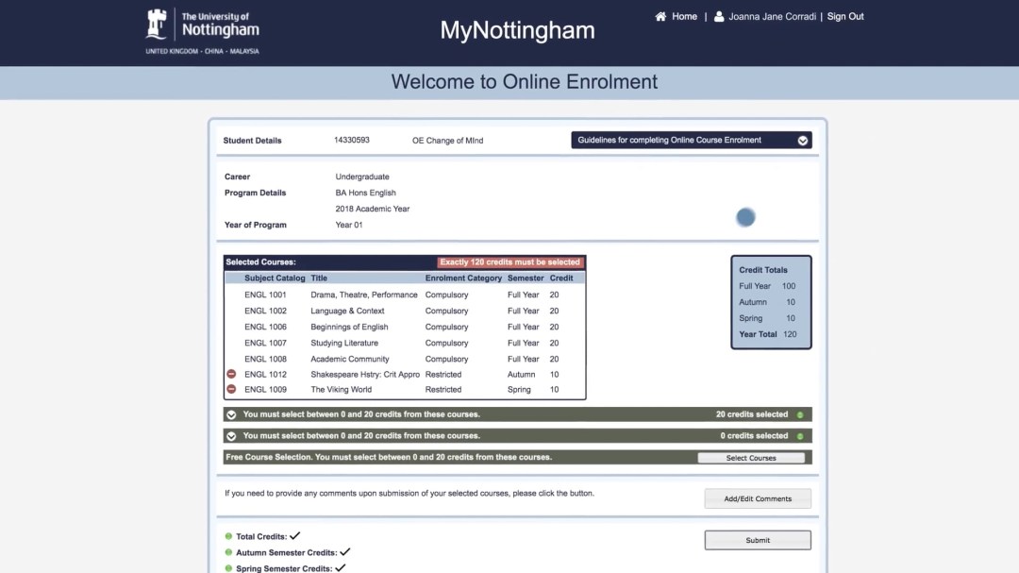
Task: Click chevron on Guidelines dropdown
Action: coord(803,141)
